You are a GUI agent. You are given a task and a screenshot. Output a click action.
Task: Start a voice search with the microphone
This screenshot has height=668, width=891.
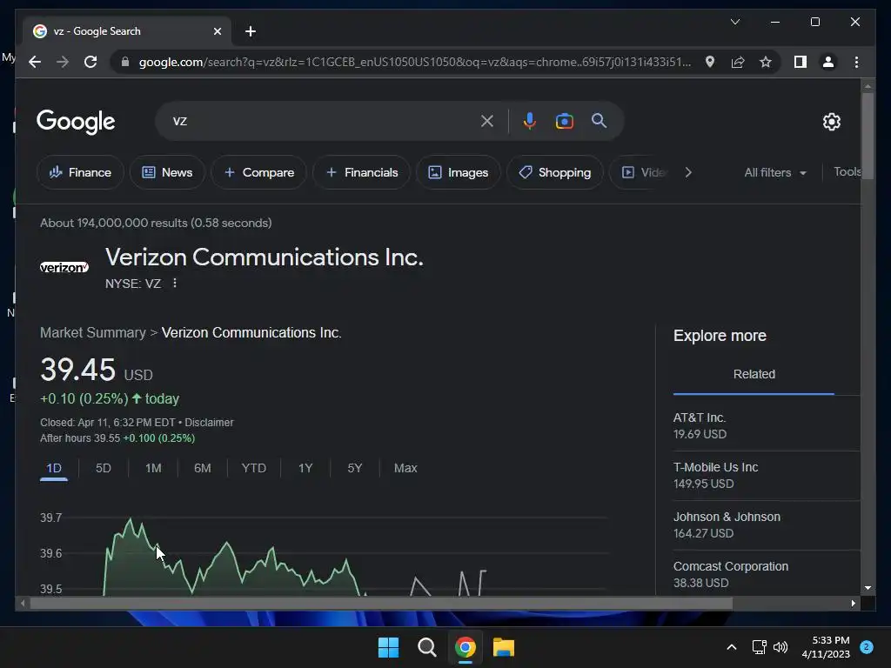pos(530,121)
